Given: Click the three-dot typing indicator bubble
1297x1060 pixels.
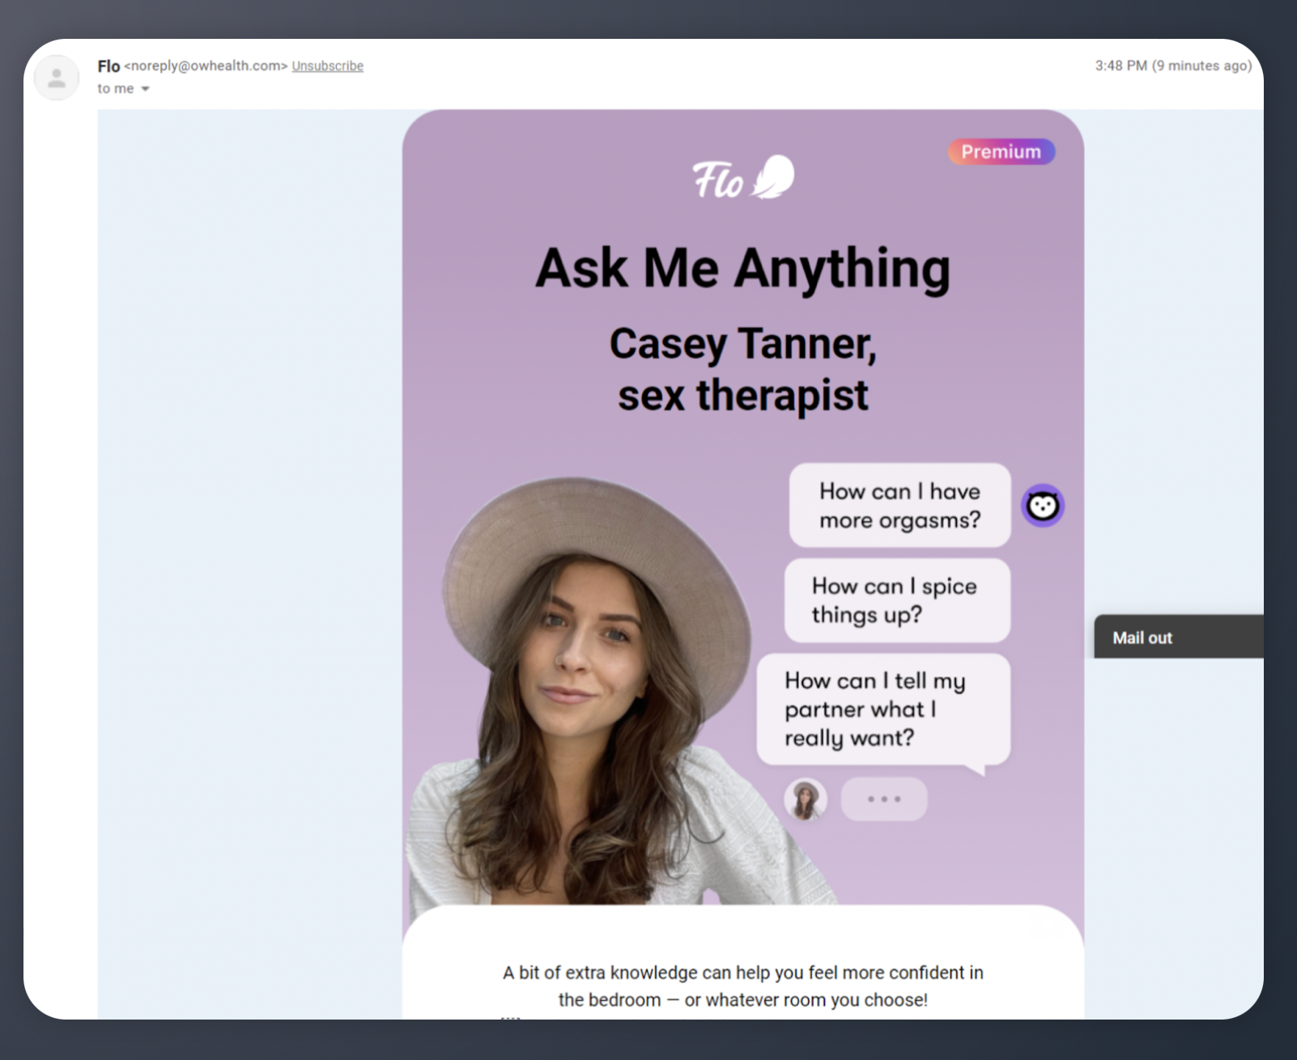Looking at the screenshot, I should coord(883,799).
